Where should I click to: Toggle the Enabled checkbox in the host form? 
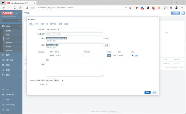[47, 85]
